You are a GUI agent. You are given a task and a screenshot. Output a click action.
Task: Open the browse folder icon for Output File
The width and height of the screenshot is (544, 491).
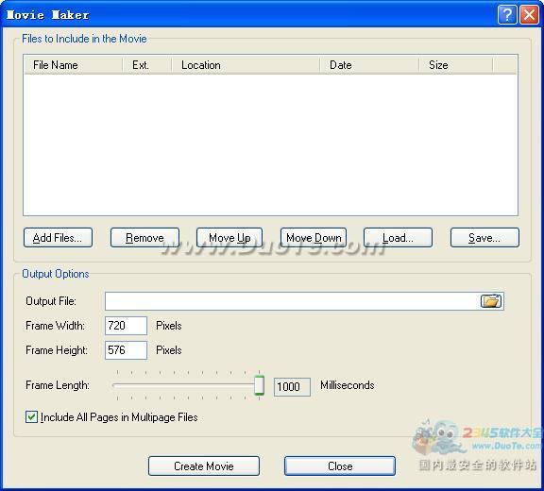[490, 300]
